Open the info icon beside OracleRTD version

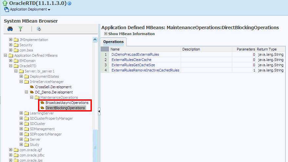[x=70, y=3]
